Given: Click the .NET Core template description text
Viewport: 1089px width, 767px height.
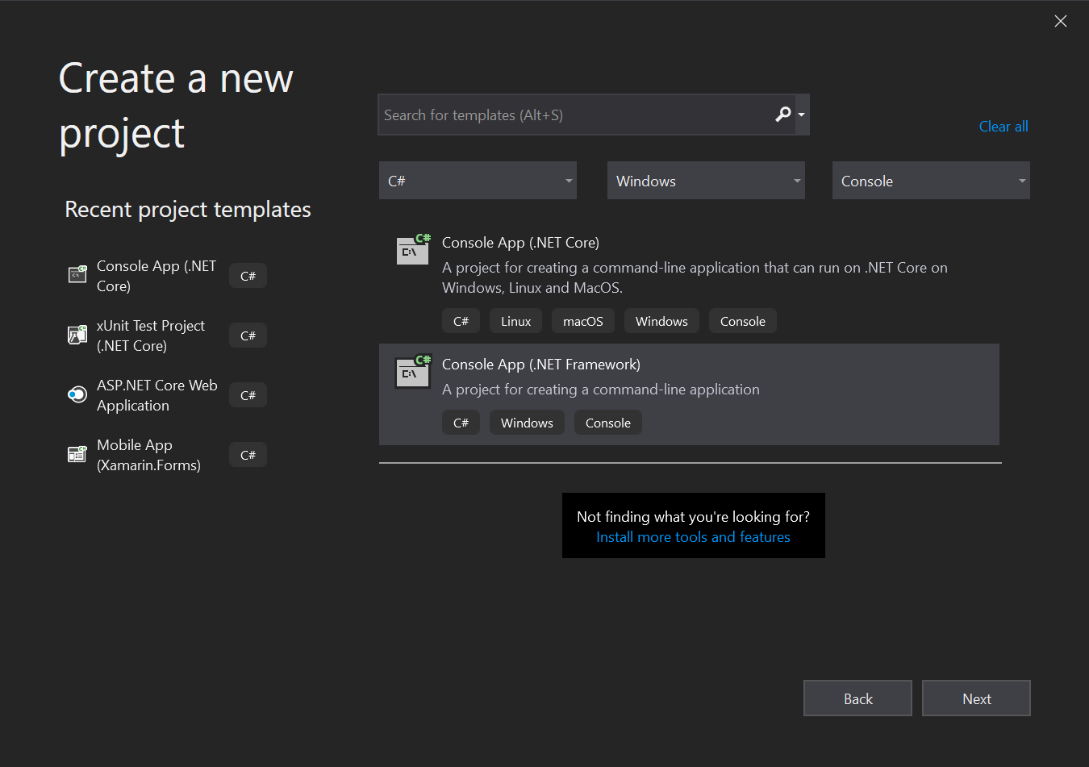Looking at the screenshot, I should tap(695, 277).
